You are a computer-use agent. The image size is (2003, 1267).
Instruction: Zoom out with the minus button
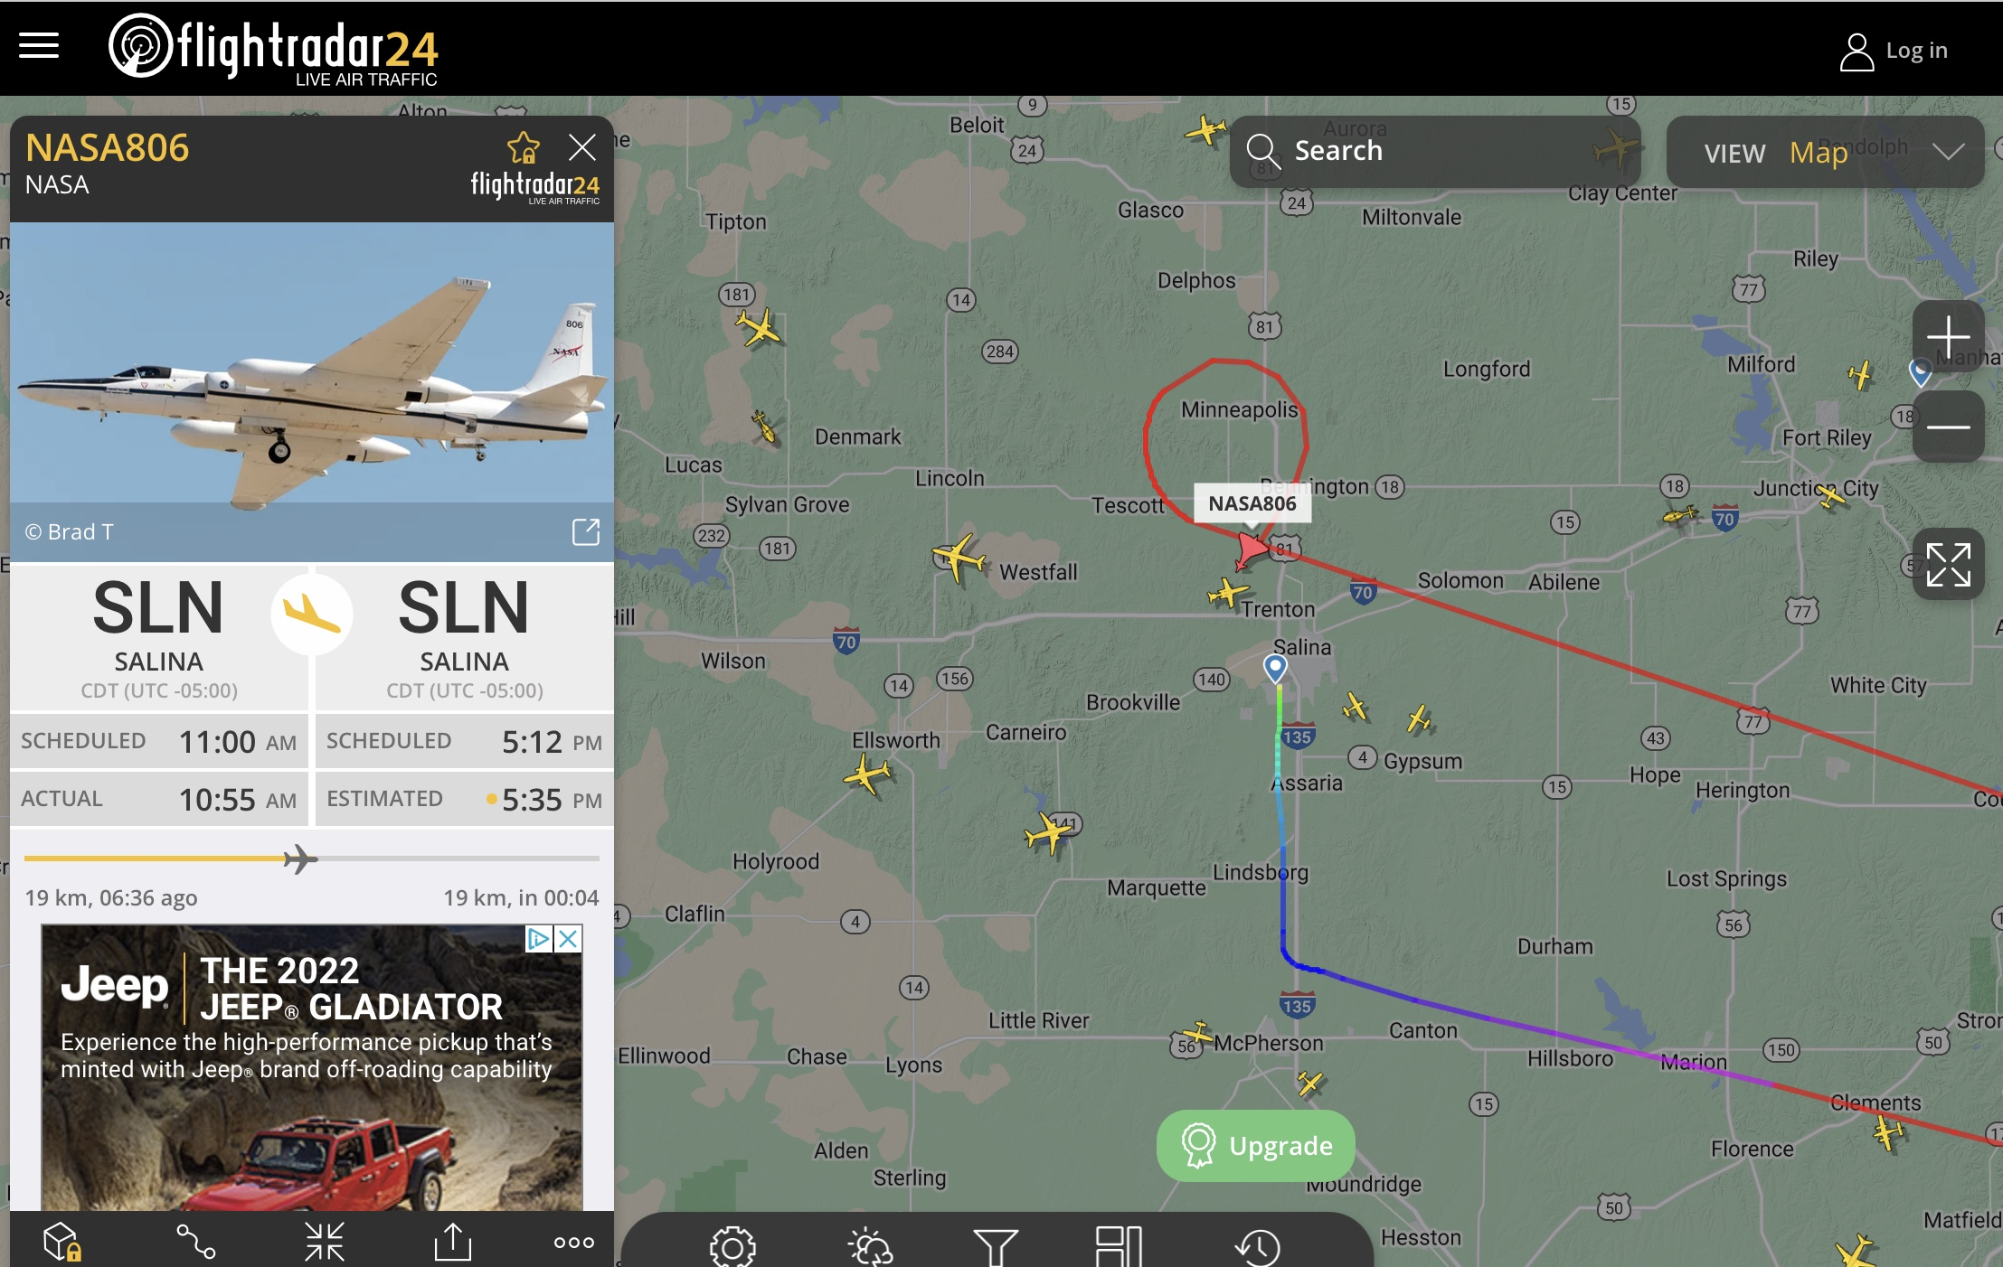(x=1948, y=427)
